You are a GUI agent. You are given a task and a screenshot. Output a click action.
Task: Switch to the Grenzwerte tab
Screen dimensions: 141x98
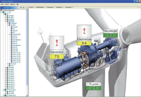68,7
